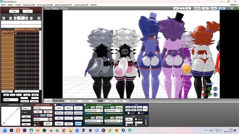Click previous morph arrow beside Spooky Eyes
This screenshot has height=134, width=239.
click(x=86, y=111)
